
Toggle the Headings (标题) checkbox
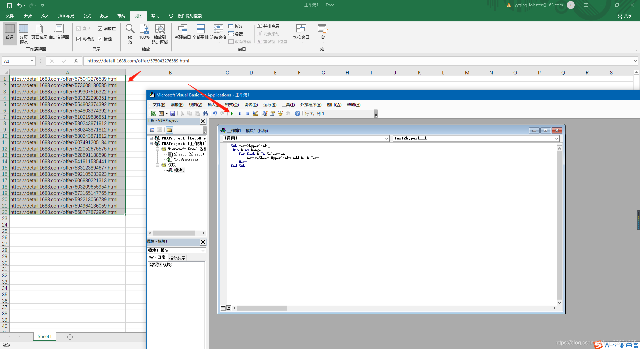click(x=105, y=39)
